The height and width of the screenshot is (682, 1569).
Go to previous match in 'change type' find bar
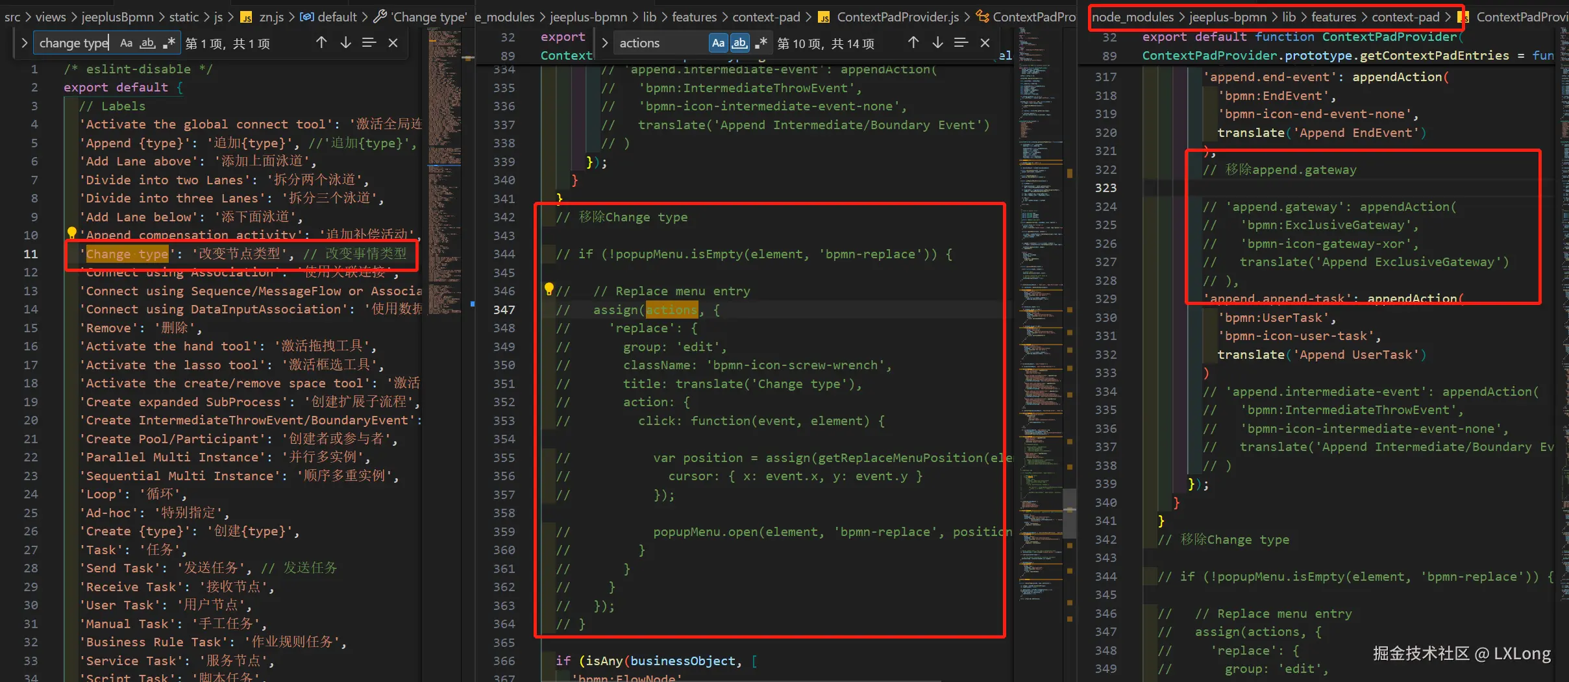(x=321, y=43)
